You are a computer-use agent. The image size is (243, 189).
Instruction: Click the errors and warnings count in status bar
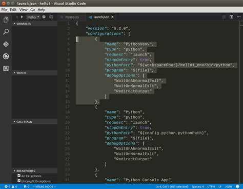point(11,186)
